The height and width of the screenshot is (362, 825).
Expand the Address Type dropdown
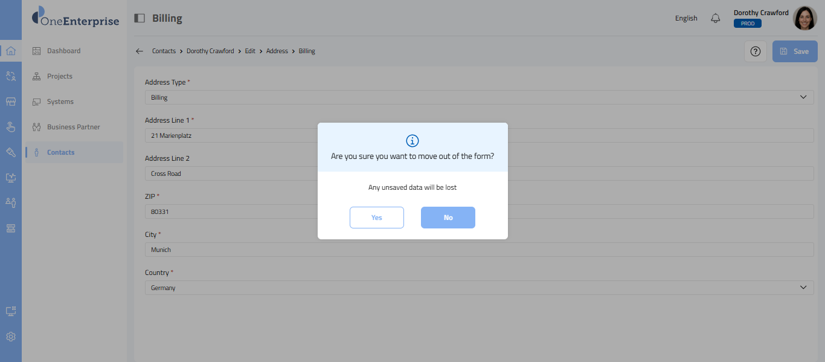point(479,97)
